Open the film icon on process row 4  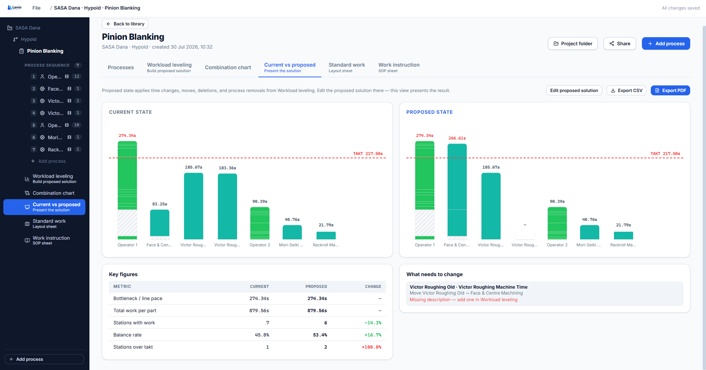pyautogui.click(x=69, y=113)
